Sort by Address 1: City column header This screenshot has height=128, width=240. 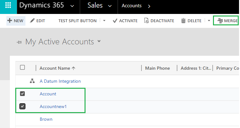coord(196,68)
